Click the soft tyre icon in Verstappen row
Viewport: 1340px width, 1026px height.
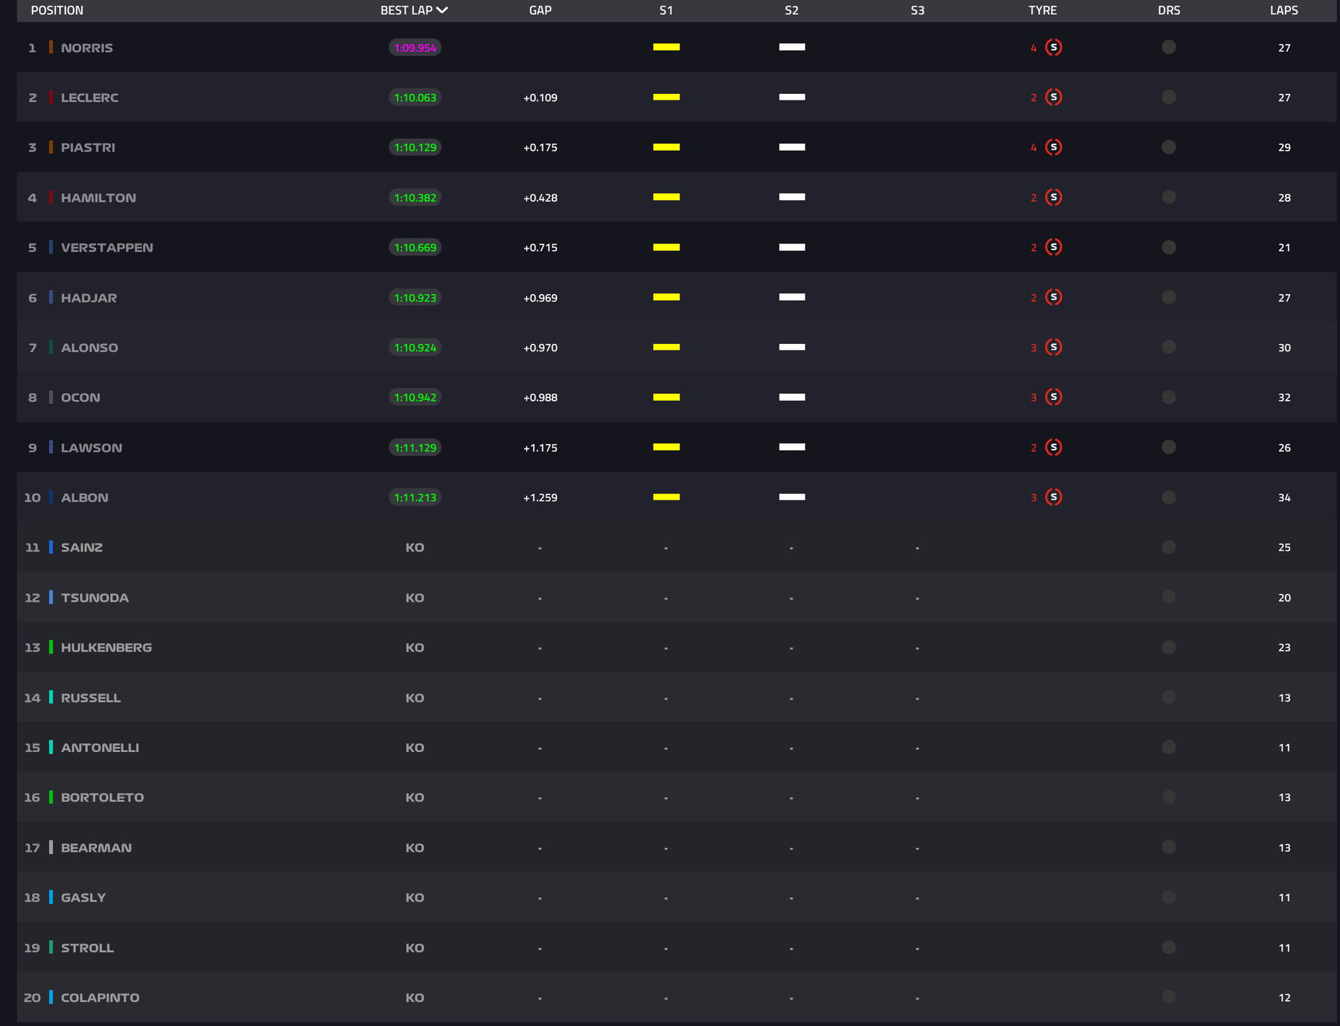pos(1053,247)
